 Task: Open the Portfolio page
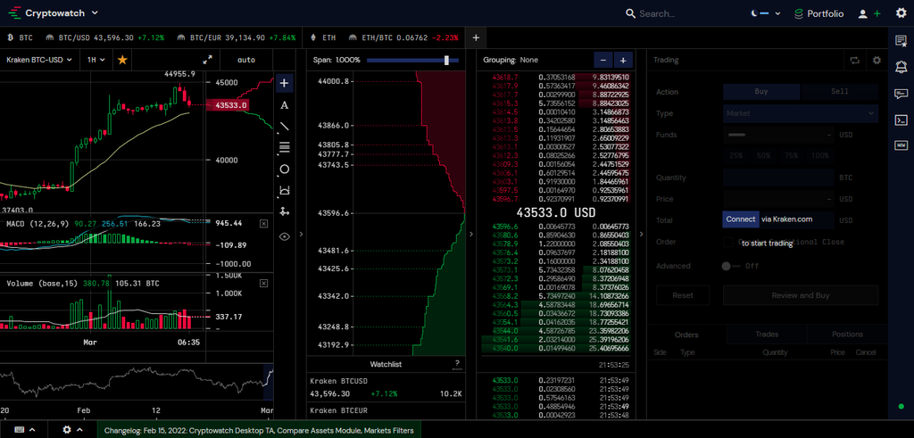pos(818,13)
